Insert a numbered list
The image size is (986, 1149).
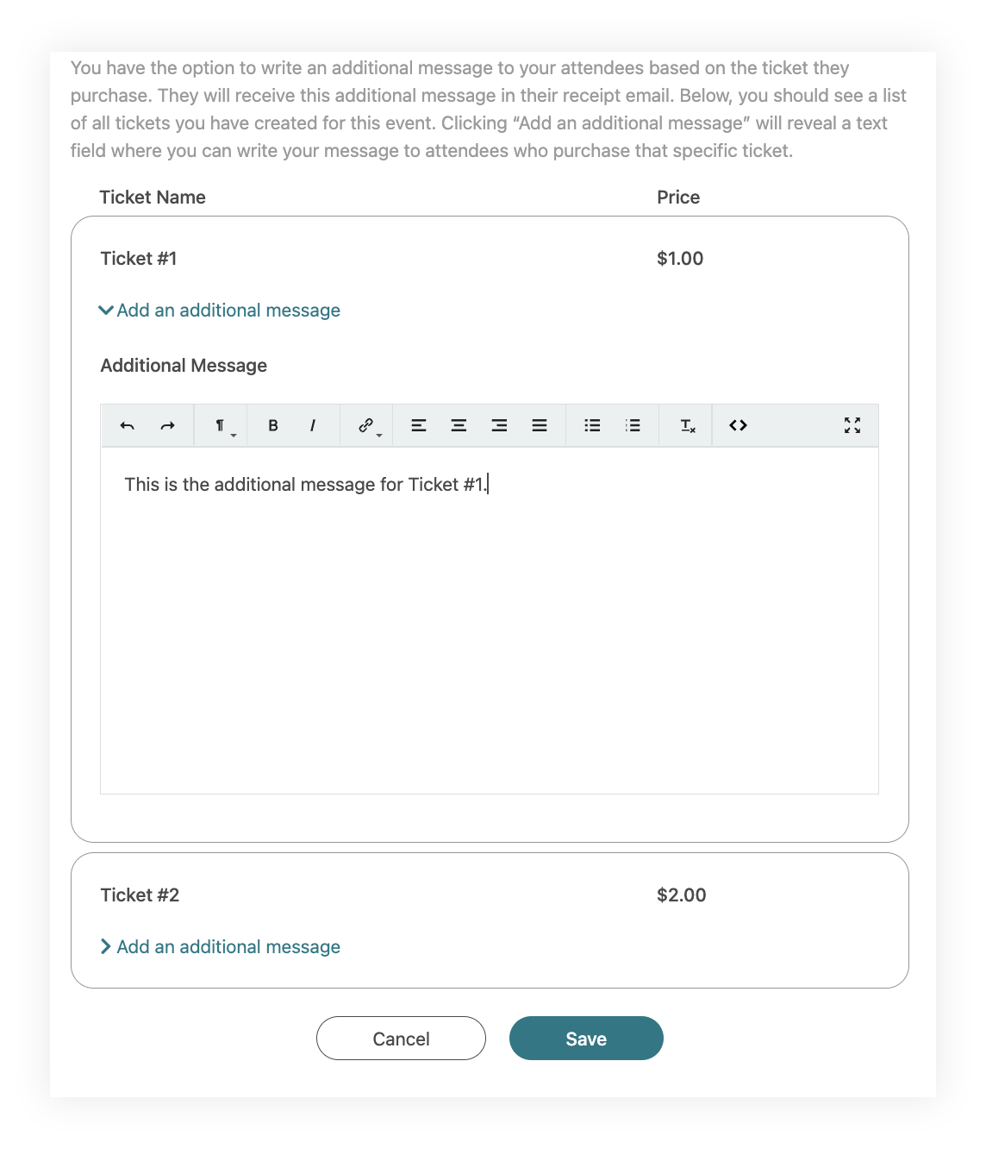click(633, 425)
